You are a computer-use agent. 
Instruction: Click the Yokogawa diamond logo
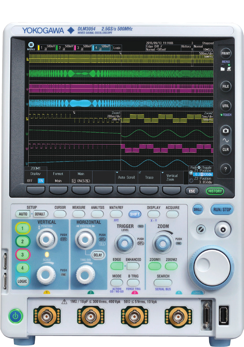(71, 30)
